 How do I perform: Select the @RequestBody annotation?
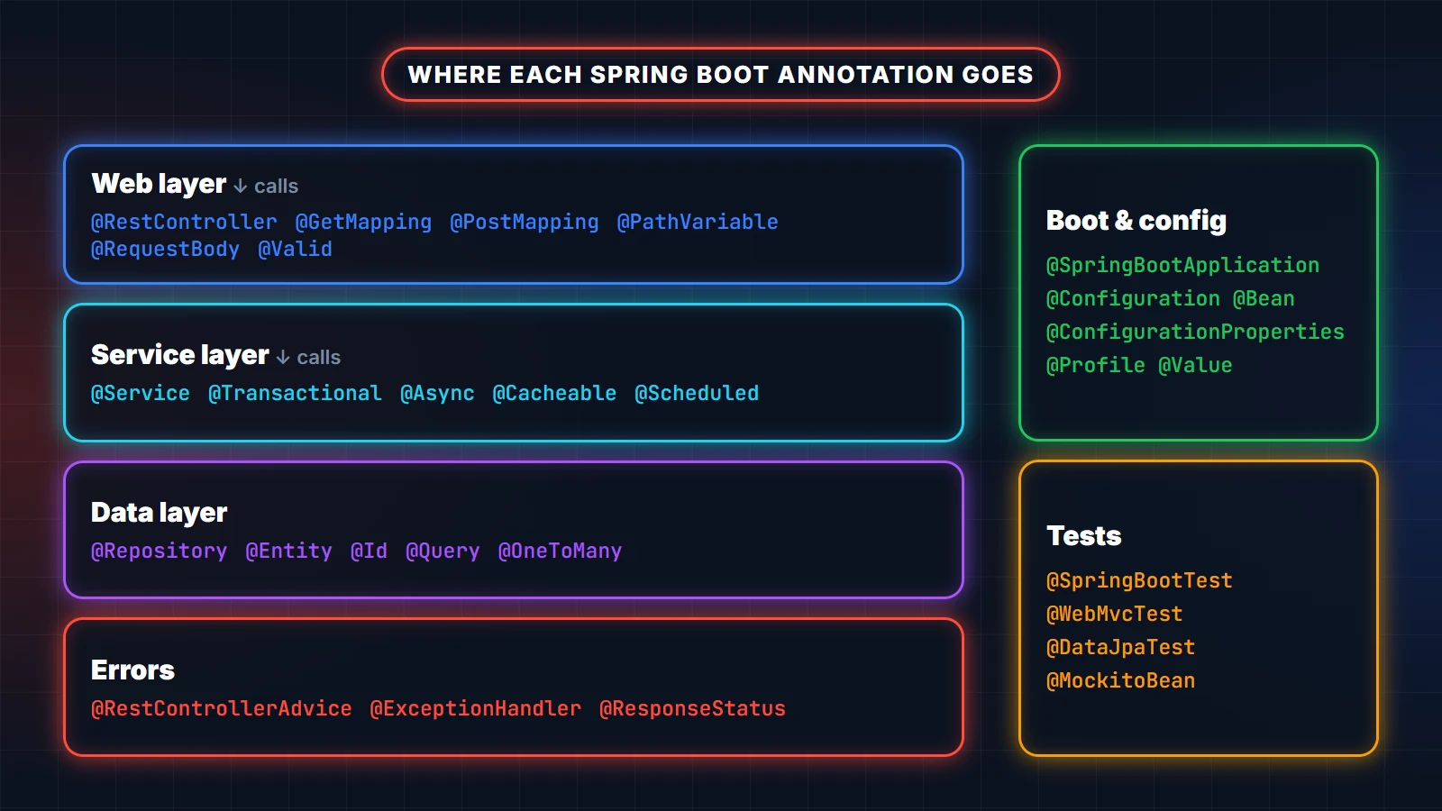point(165,249)
